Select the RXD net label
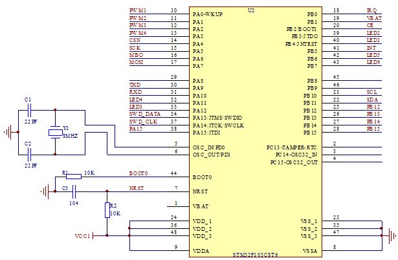 [135, 92]
